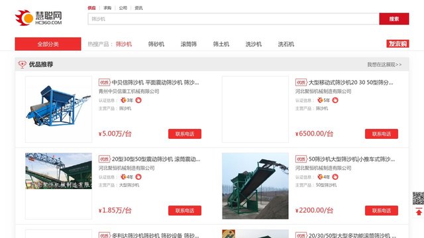Viewport: 424px width, 238px height.
Task: Click the price ¥6500.00/台
Action: coord(314,134)
